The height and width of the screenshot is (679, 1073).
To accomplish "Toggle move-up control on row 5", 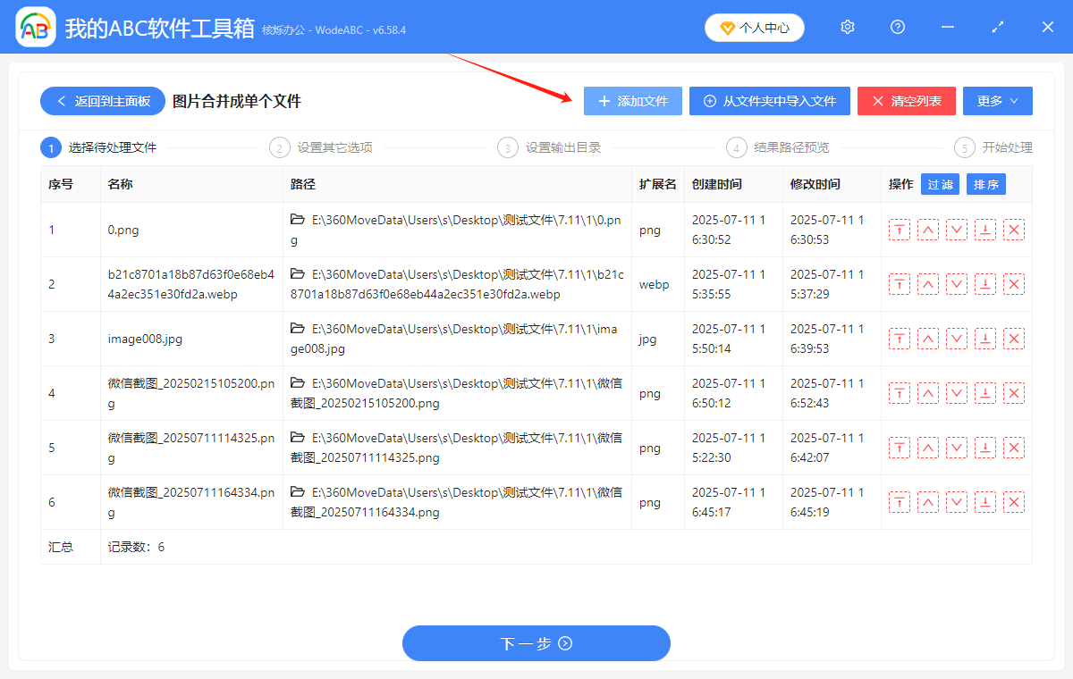I will pos(927,448).
